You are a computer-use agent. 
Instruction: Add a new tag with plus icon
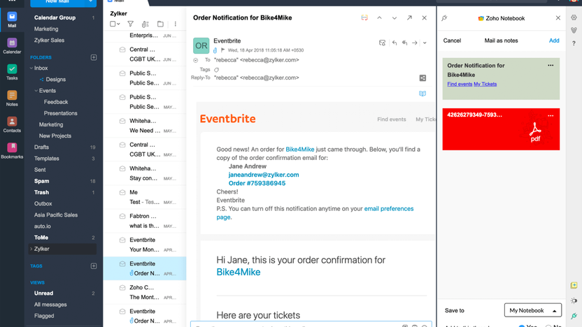coord(94,266)
